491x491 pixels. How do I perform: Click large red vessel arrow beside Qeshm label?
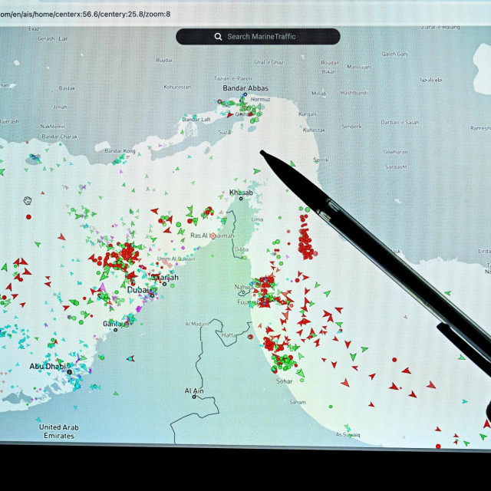click(x=230, y=115)
